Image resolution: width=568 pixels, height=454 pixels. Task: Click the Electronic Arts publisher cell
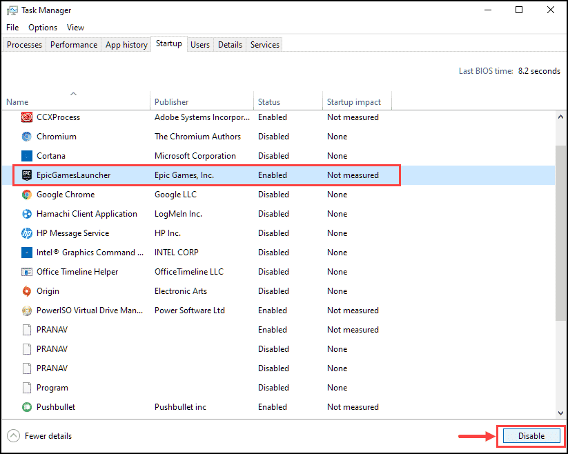(181, 291)
